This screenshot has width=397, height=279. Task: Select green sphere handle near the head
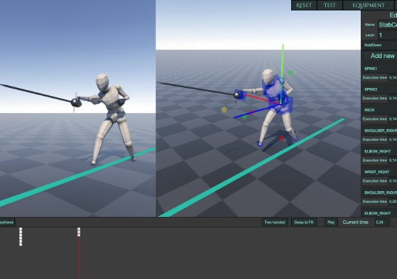pos(290,73)
